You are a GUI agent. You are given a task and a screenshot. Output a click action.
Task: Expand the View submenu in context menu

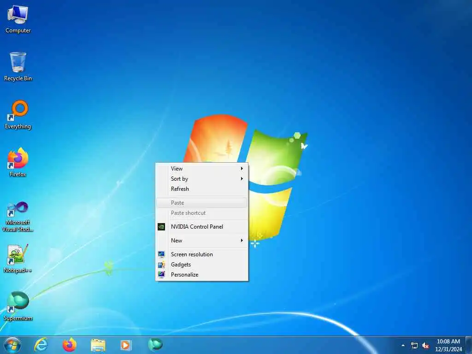(202, 169)
